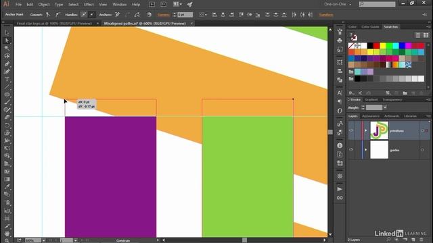Close the Misaligned paths.ai tab
The height and width of the screenshot is (243, 433).
point(191,24)
